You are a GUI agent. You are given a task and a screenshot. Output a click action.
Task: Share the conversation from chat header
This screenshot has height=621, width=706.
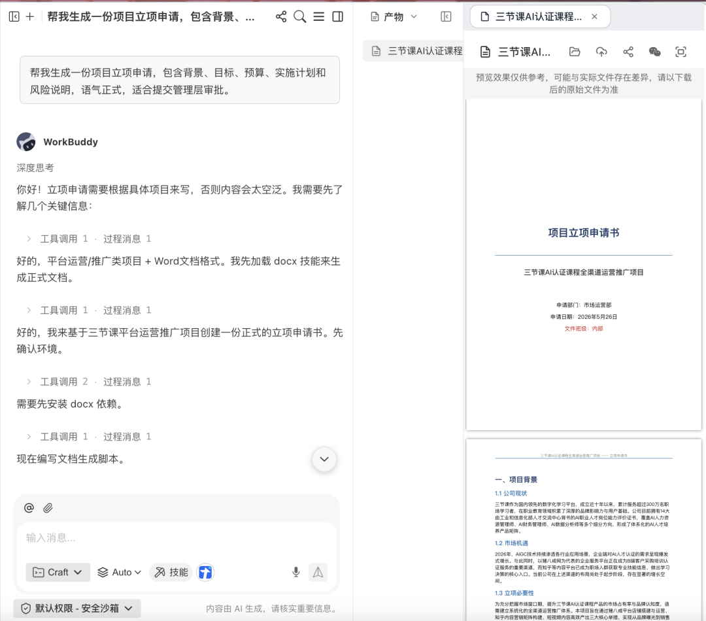pyautogui.click(x=281, y=16)
